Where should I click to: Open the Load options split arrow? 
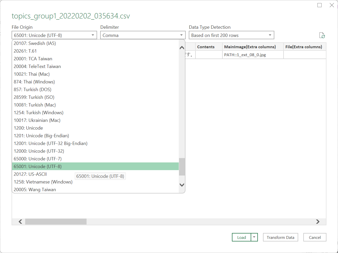point(254,237)
